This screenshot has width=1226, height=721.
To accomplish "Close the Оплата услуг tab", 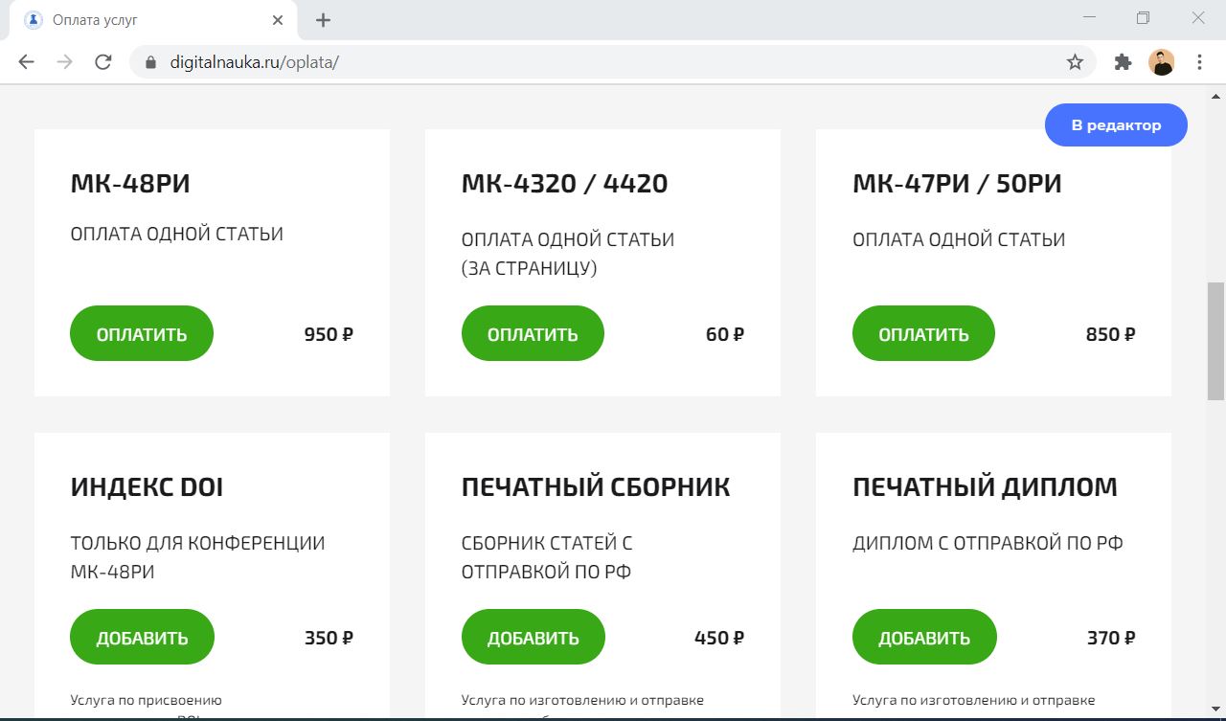I will coord(278,20).
